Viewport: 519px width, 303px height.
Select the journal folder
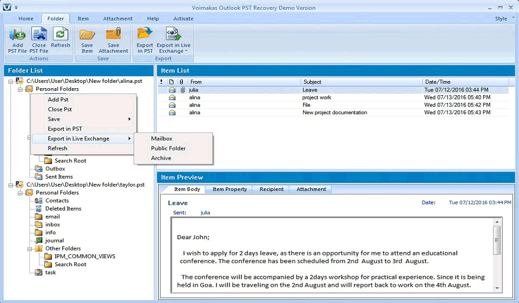coord(54,240)
